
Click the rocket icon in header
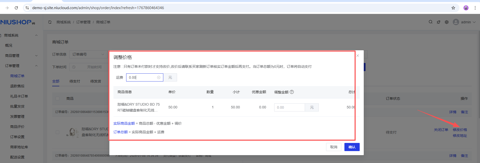point(439,22)
